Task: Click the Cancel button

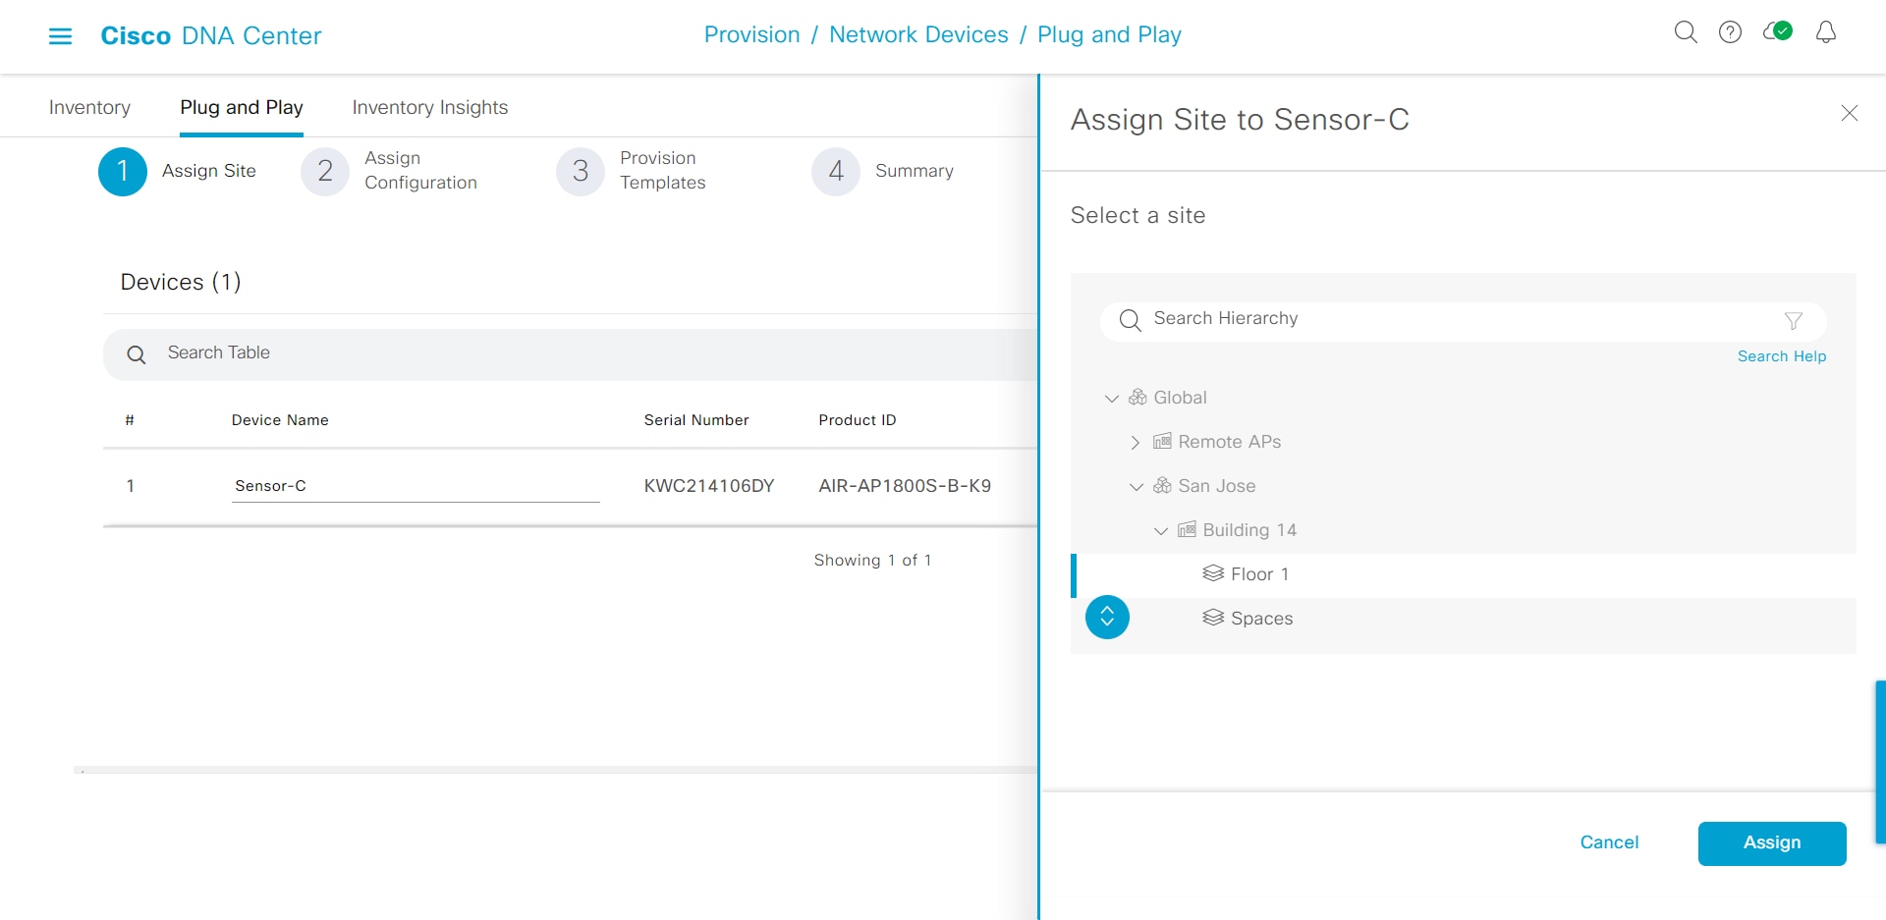Action: (1609, 842)
